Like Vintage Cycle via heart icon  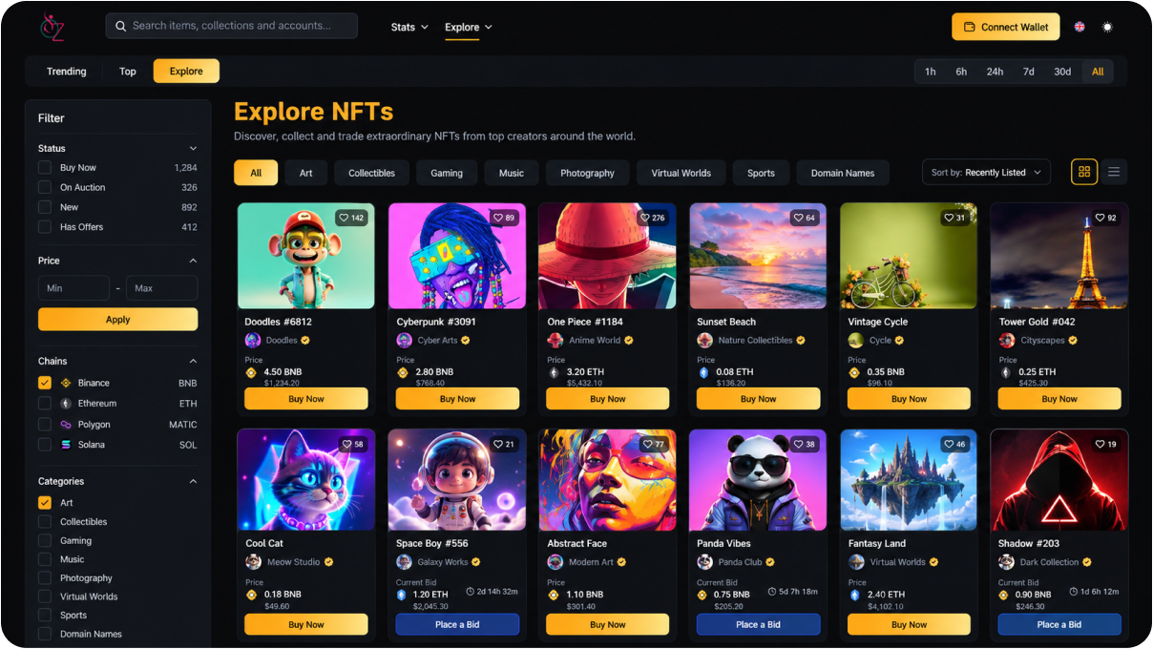pyautogui.click(x=949, y=218)
